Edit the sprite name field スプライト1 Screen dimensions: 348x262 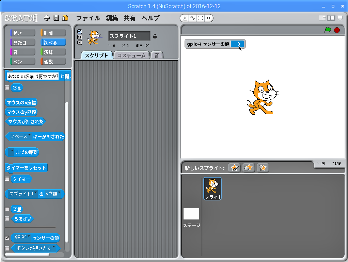click(x=129, y=36)
